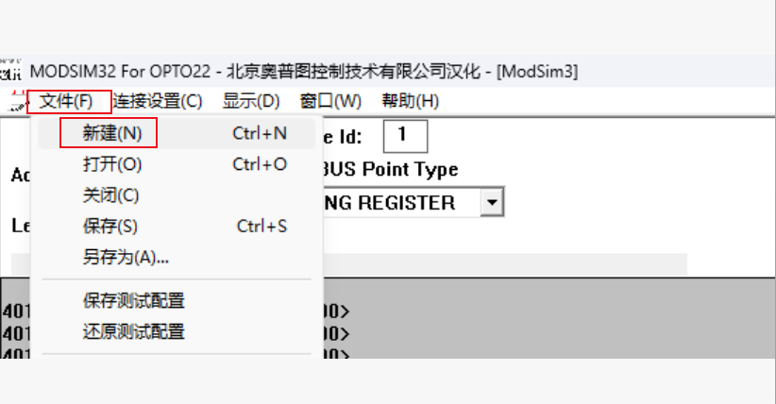This screenshot has width=776, height=404.
Task: Click 关闭(C) in the dropdown menu
Action: [x=110, y=195]
